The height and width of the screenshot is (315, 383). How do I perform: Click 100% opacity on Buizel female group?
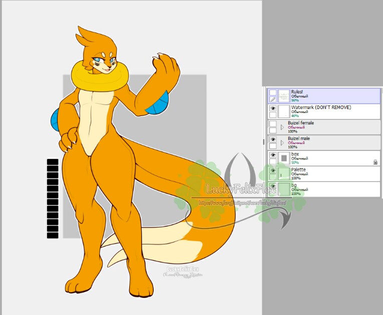292,131
